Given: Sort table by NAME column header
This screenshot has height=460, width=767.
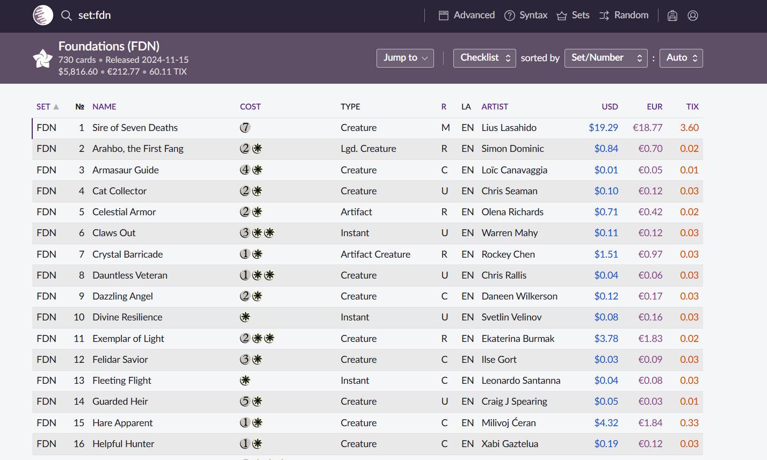Looking at the screenshot, I should point(104,107).
